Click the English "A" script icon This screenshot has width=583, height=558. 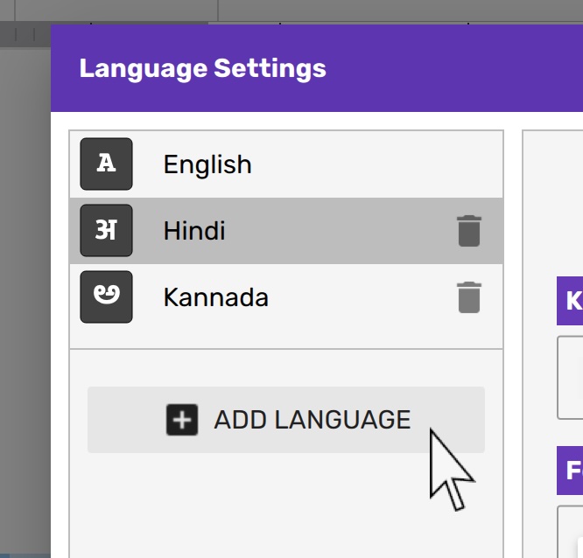point(106,164)
